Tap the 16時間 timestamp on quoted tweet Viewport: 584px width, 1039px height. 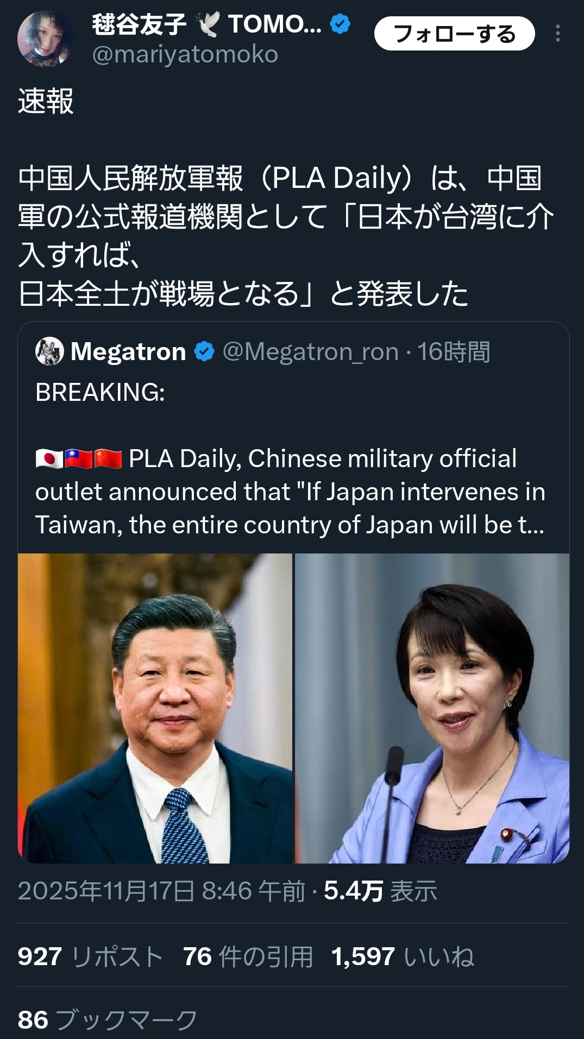(x=454, y=352)
